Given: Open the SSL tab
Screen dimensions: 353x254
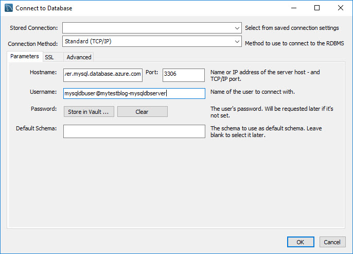Looking at the screenshot, I should pyautogui.click(x=49, y=57).
